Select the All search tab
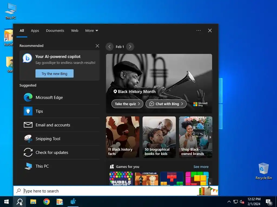The image size is (277, 207). click(22, 31)
